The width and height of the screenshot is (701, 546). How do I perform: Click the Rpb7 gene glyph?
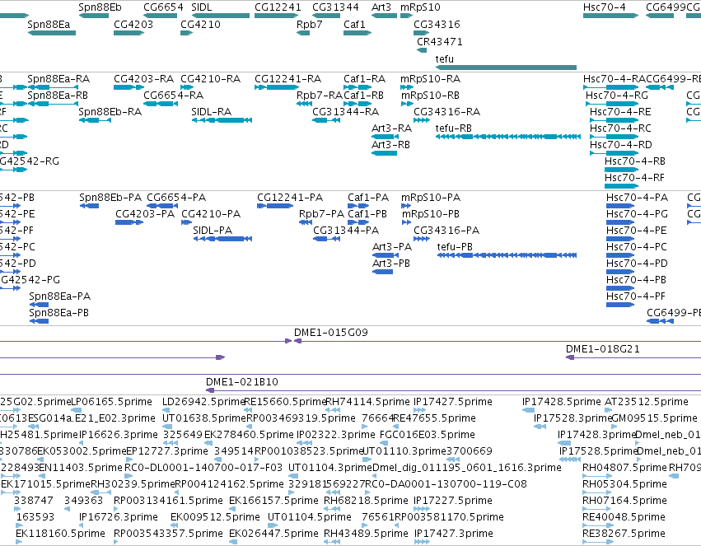[x=303, y=33]
